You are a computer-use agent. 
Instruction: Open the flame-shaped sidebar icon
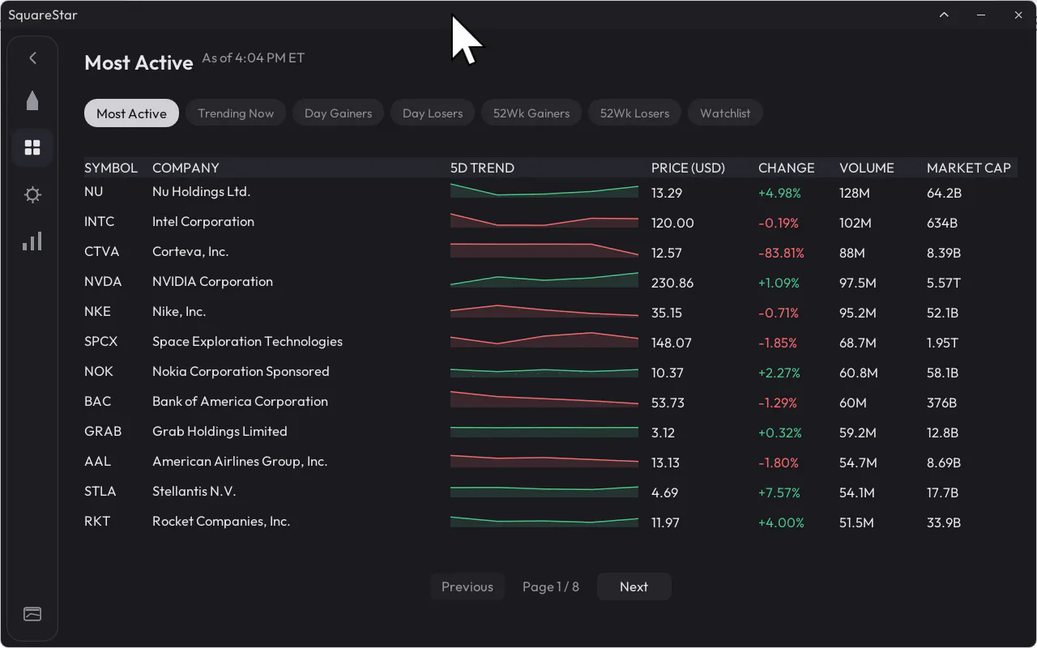pos(32,100)
